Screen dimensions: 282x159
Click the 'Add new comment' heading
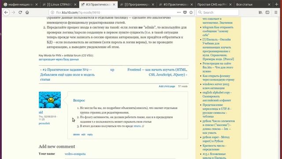tap(57, 147)
